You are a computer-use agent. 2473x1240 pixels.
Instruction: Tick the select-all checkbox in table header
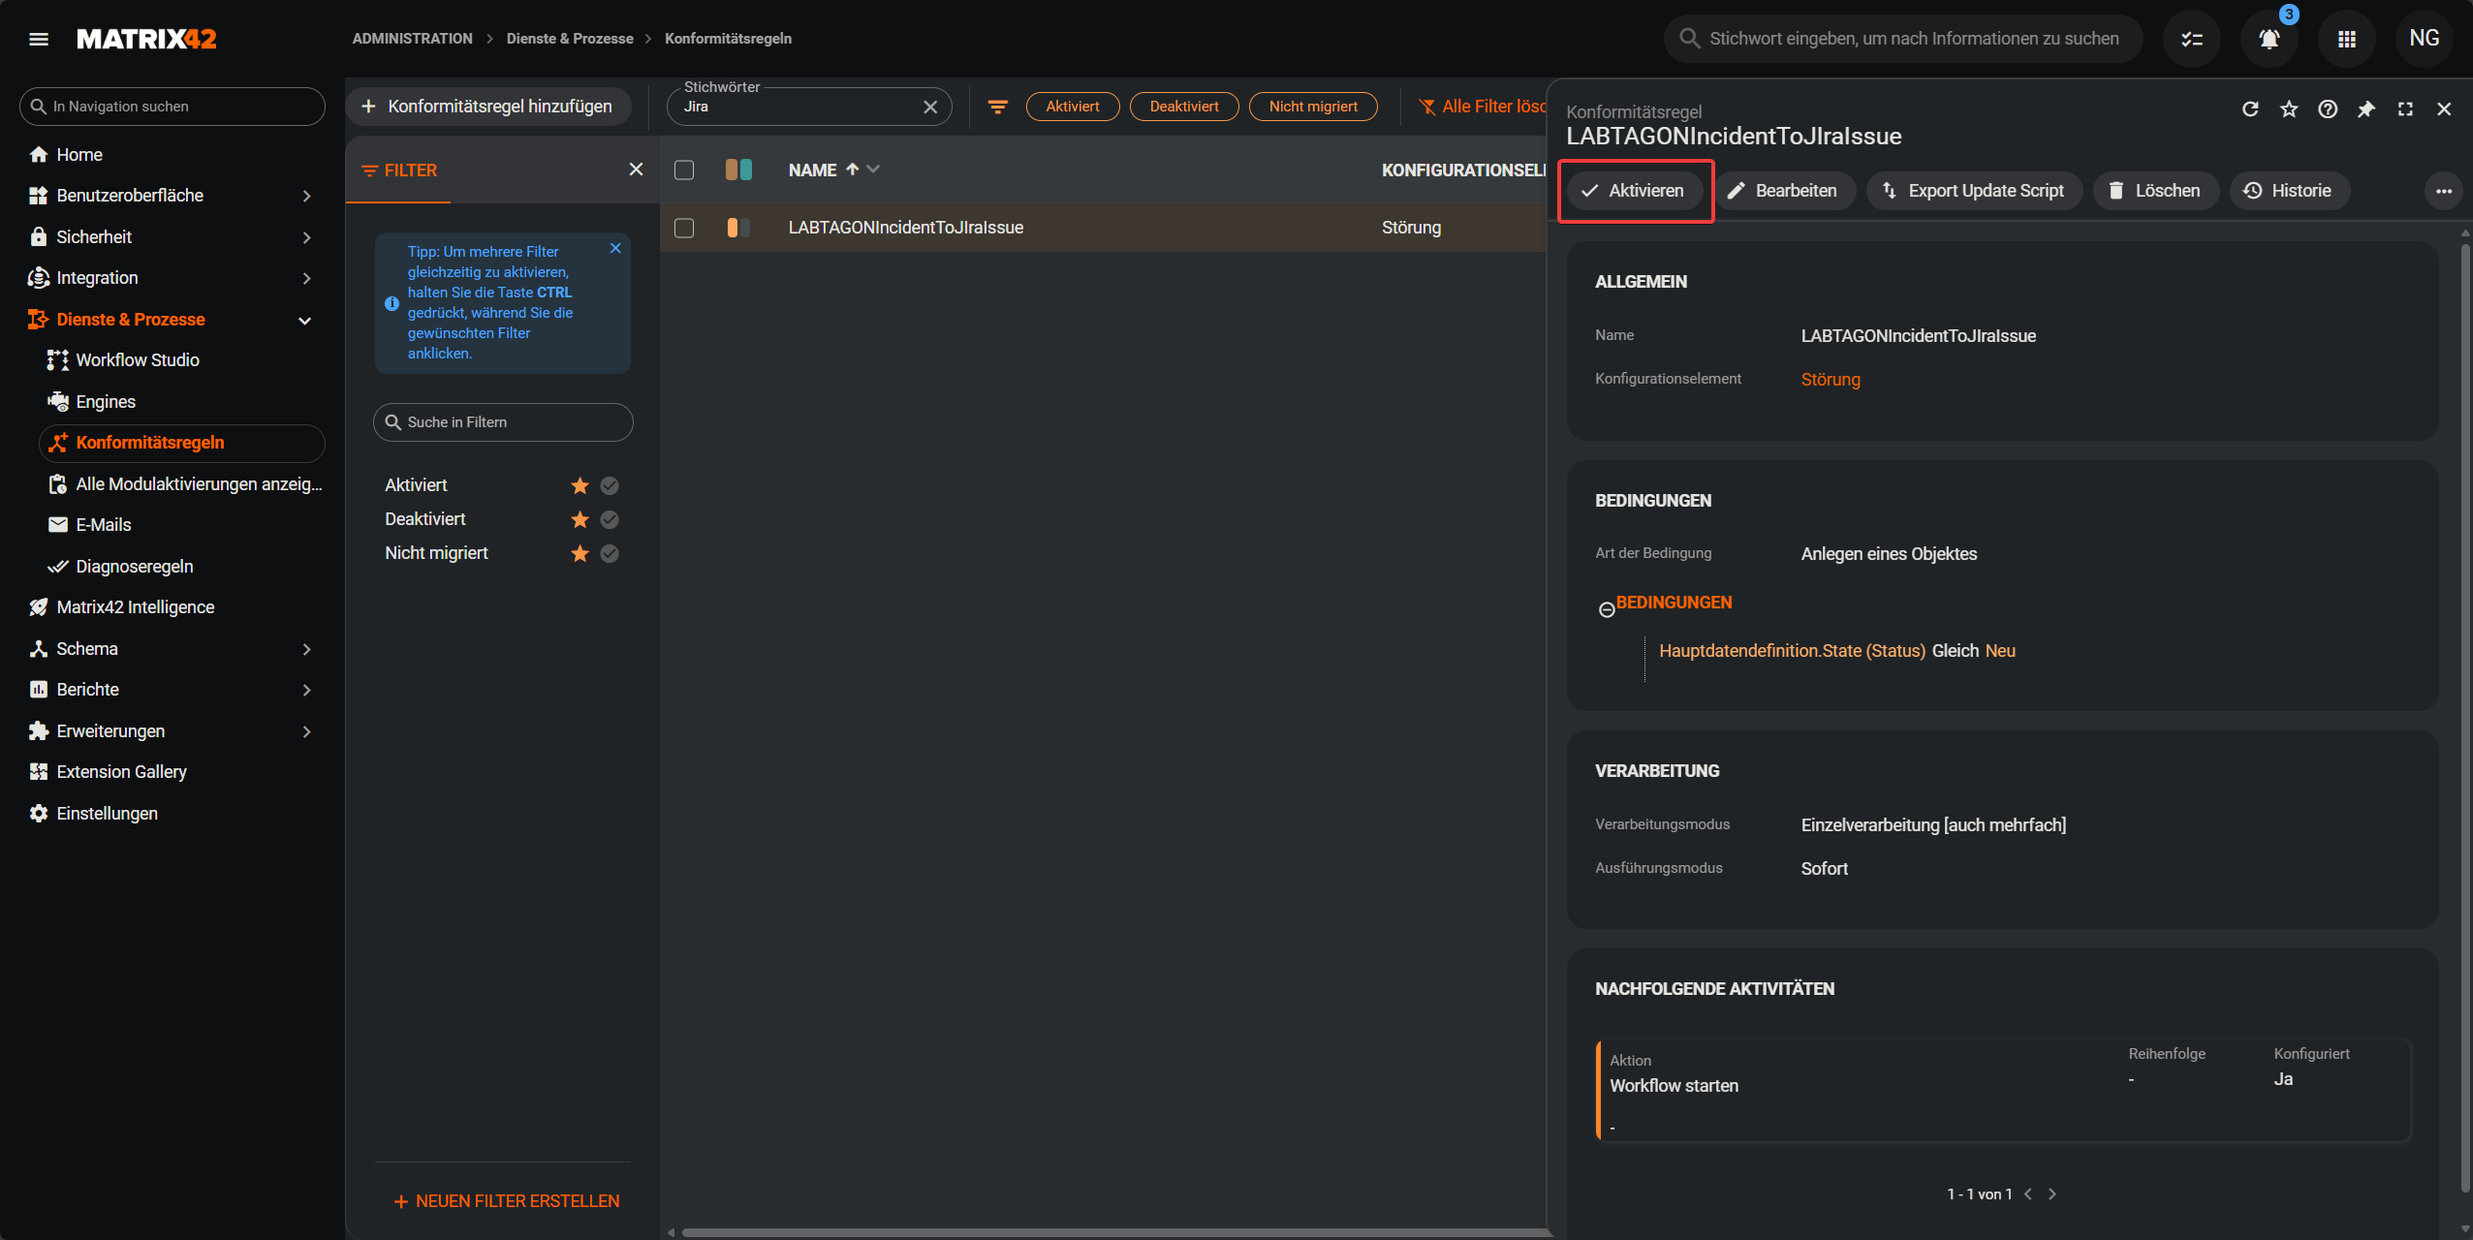[684, 170]
